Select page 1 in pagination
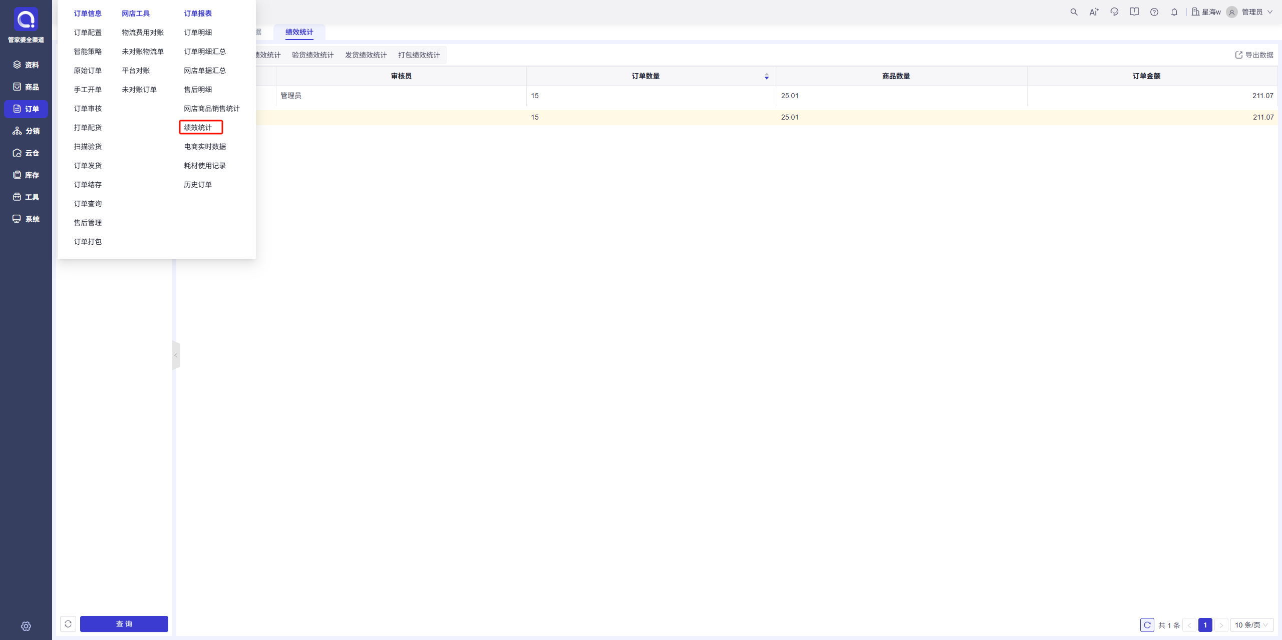 1205,625
